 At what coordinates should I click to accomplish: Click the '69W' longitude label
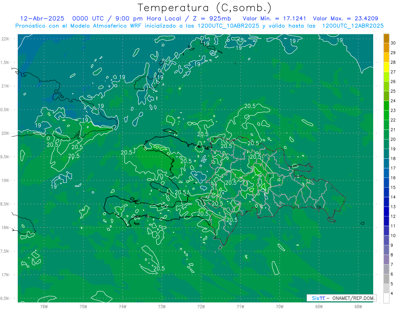click(x=319, y=307)
